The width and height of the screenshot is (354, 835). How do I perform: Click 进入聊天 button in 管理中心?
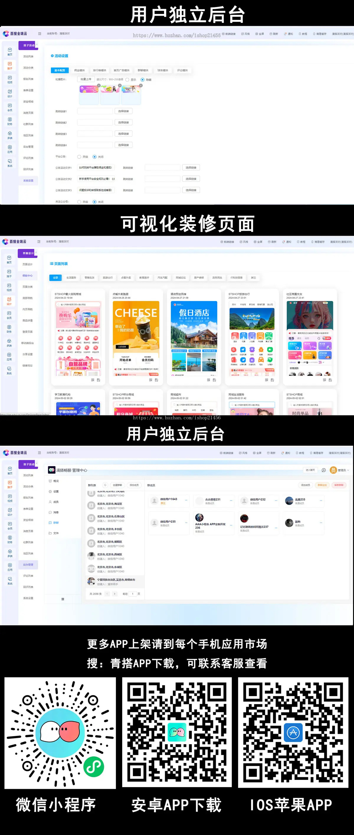(x=310, y=470)
